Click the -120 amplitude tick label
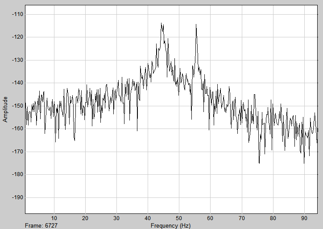The image size is (323, 229). click(17, 37)
